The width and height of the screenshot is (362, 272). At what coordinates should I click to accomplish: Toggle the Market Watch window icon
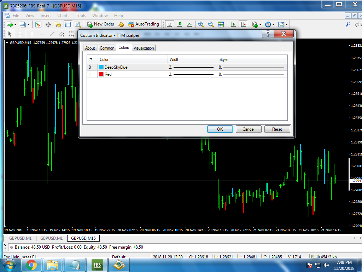38,24
